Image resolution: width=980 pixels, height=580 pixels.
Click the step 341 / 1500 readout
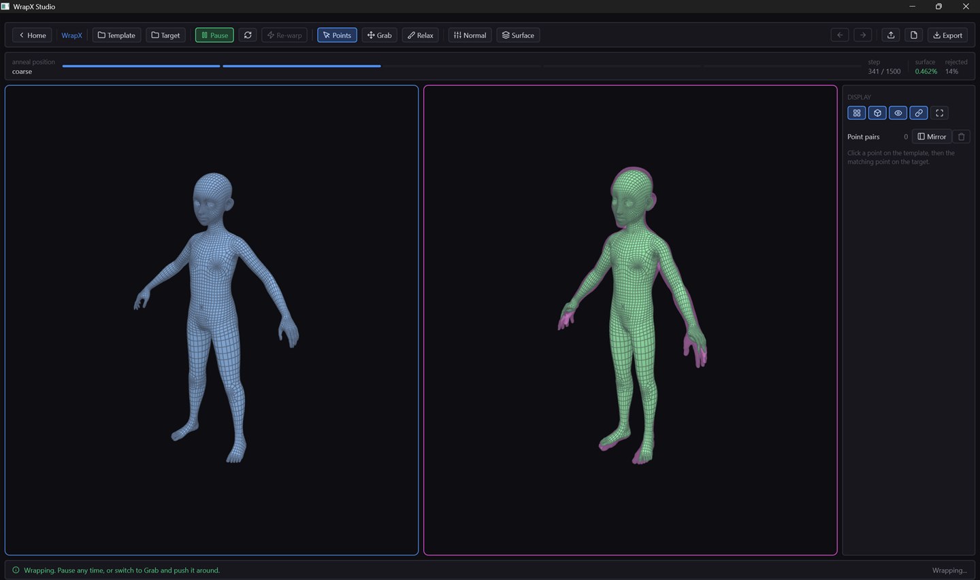point(884,71)
